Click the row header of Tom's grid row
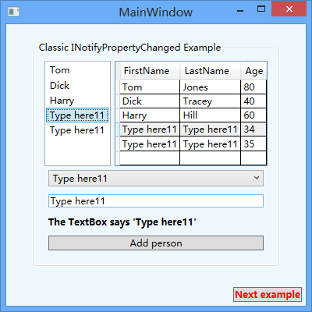 point(118,87)
